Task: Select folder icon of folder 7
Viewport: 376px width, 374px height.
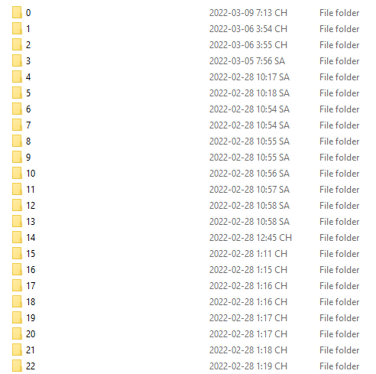Action: 17,125
